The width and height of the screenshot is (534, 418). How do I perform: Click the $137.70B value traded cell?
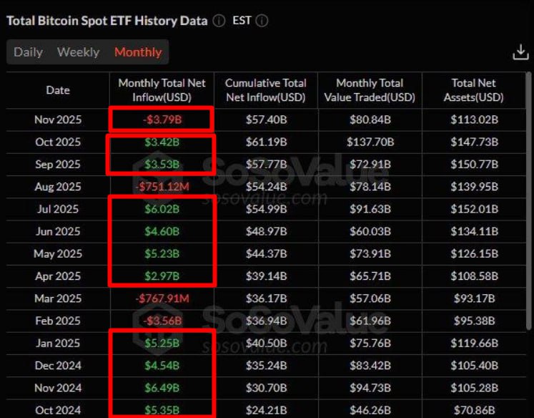(x=370, y=142)
